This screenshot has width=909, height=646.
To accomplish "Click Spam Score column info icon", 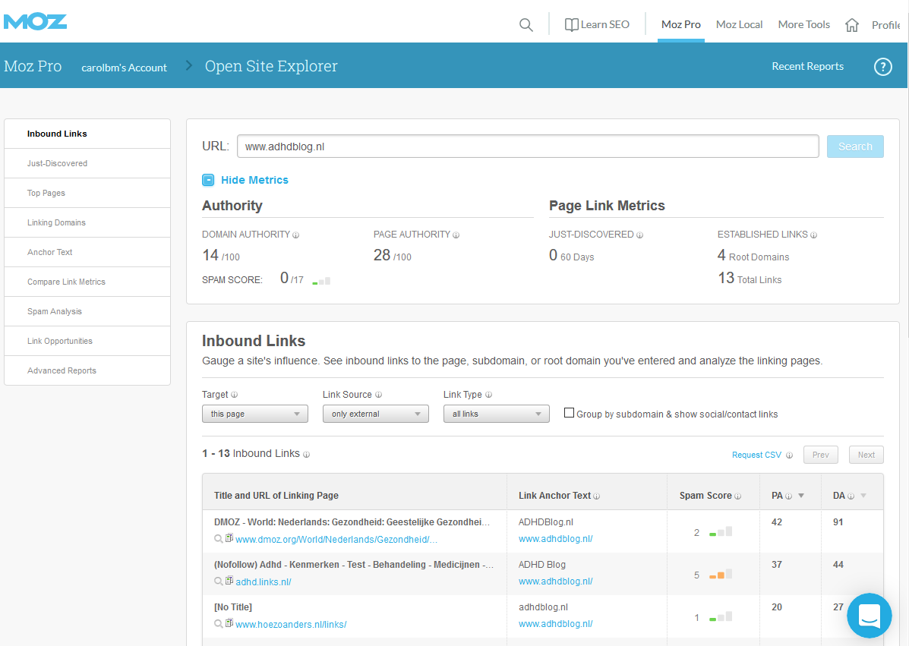I will click(738, 496).
